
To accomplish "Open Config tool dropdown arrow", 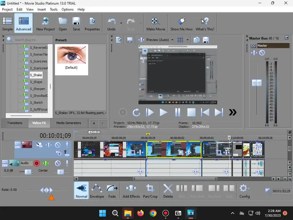I will pyautogui.click(x=249, y=189).
